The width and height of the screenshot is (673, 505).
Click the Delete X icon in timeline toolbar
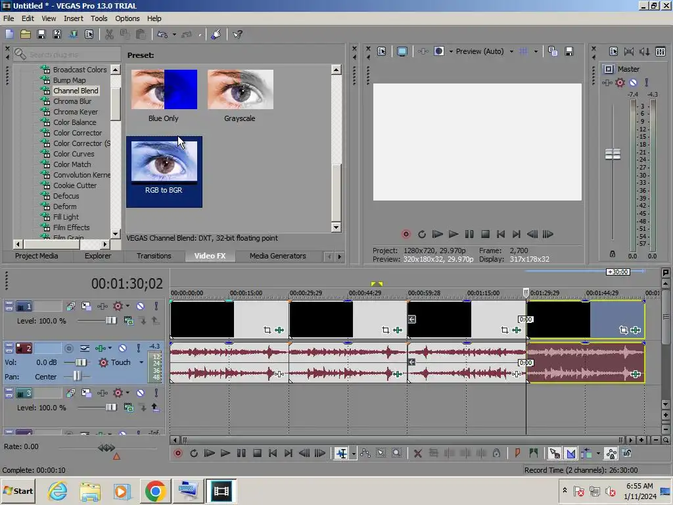(x=417, y=453)
